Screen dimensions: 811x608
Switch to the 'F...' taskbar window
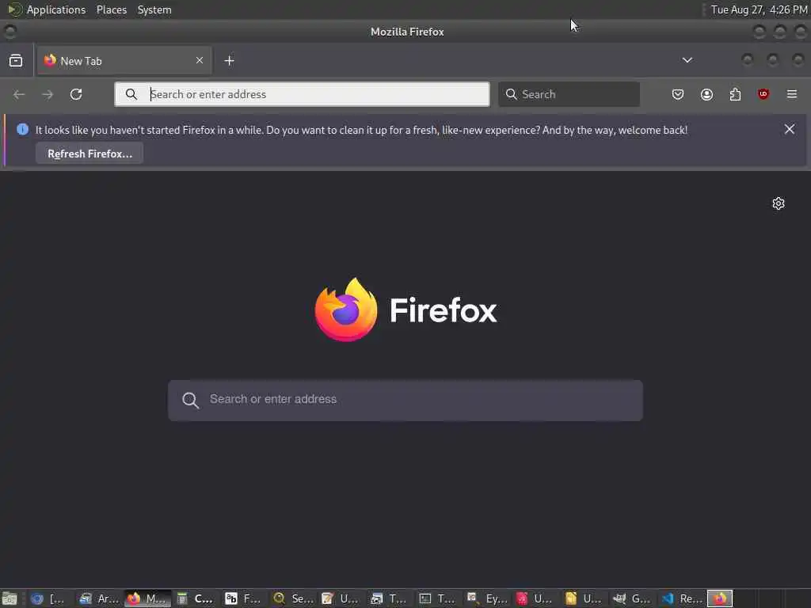(244, 598)
